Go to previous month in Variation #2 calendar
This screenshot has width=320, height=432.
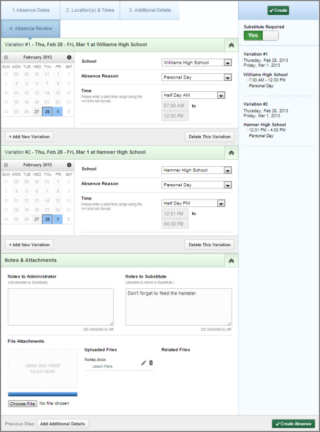(x=6, y=165)
